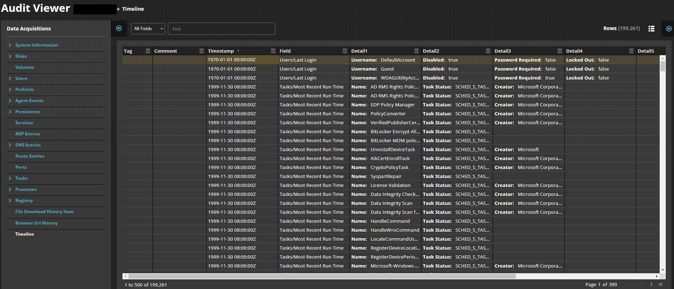Open the Detail3 column menu icon
Viewport: 674px width, 289px height.
[559, 51]
